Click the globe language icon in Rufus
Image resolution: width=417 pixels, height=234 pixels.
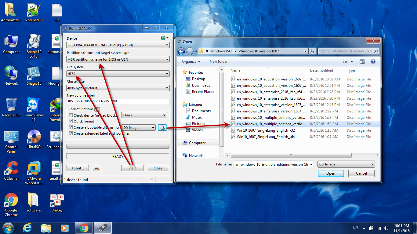(163, 38)
